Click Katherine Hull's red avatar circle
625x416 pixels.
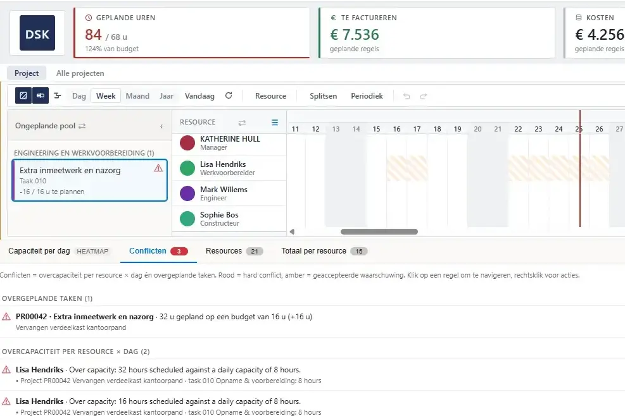pyautogui.click(x=187, y=142)
